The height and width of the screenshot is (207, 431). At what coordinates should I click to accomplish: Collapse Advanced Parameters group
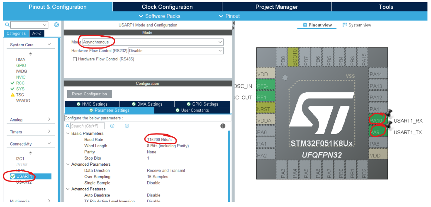point(67,164)
